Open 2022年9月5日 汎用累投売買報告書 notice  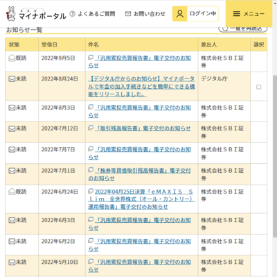(x=140, y=62)
